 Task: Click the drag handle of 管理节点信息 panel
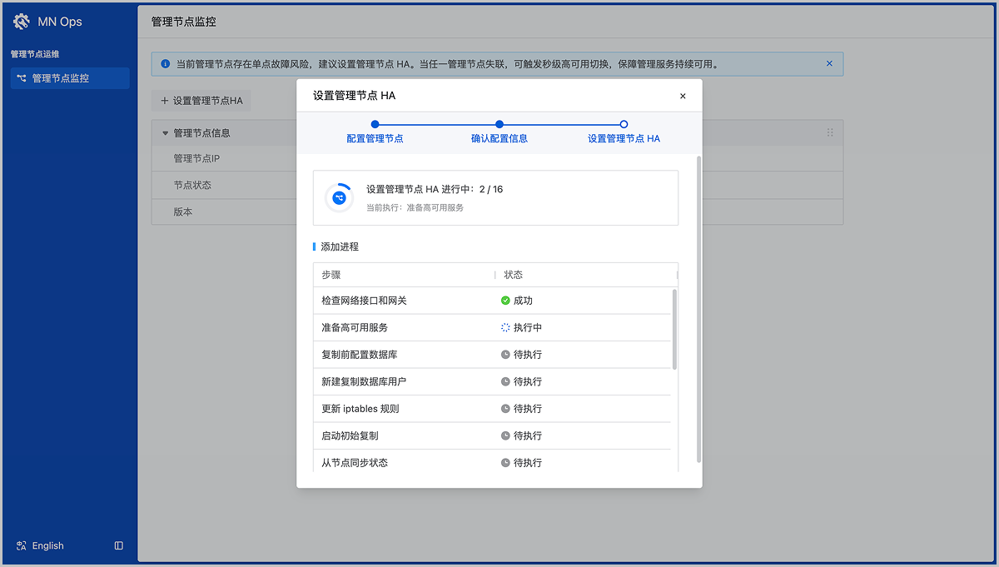pos(829,132)
